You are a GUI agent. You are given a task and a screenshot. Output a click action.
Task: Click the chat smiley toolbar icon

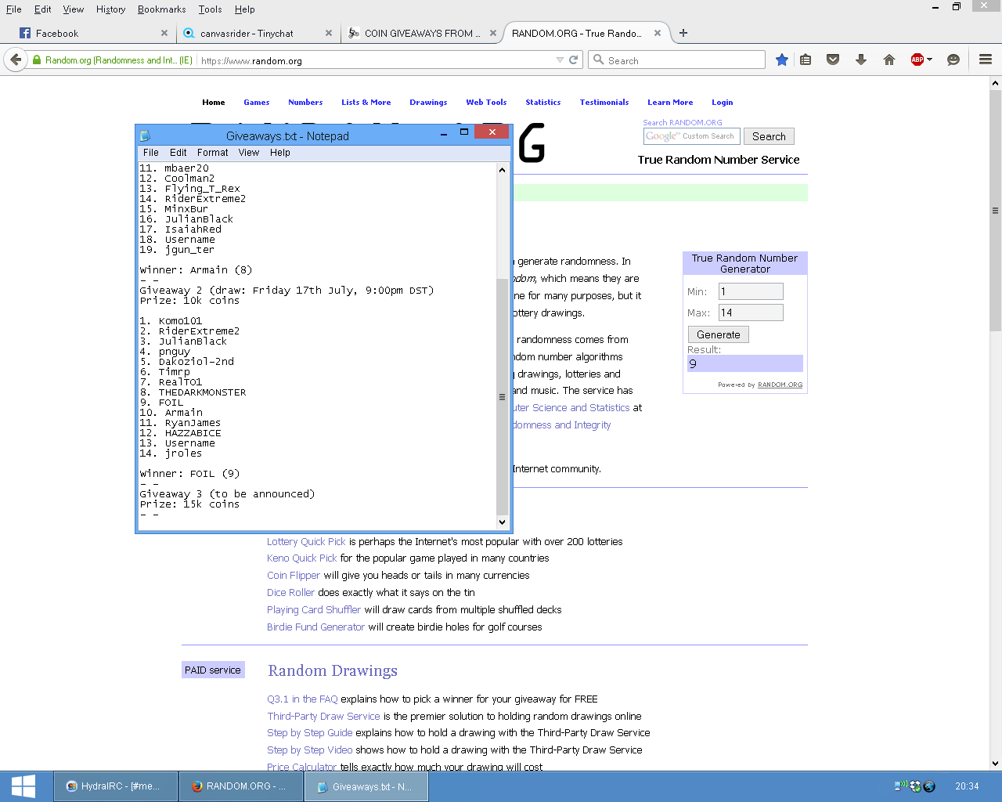click(953, 60)
